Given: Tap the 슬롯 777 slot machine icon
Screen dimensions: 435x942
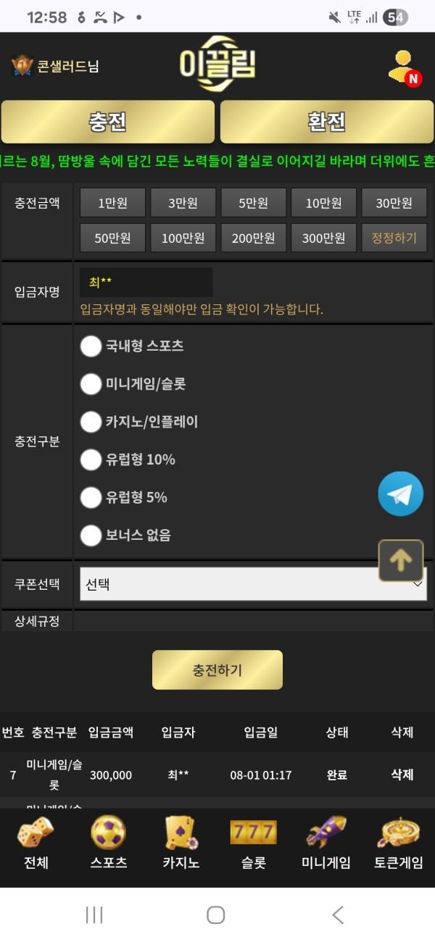Looking at the screenshot, I should coord(252,833).
